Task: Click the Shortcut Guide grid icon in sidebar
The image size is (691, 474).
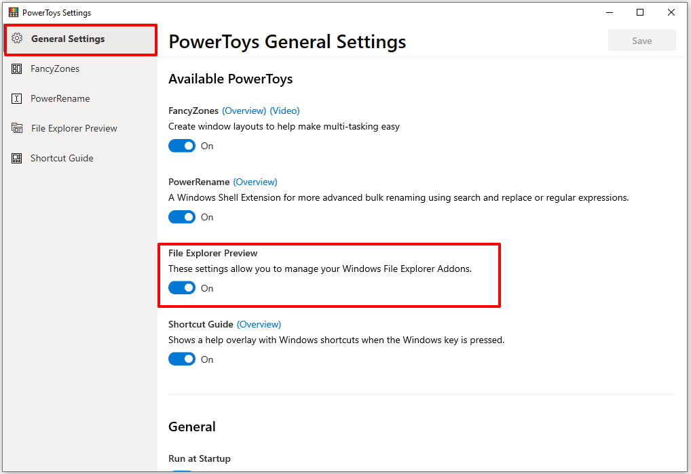Action: 16,158
